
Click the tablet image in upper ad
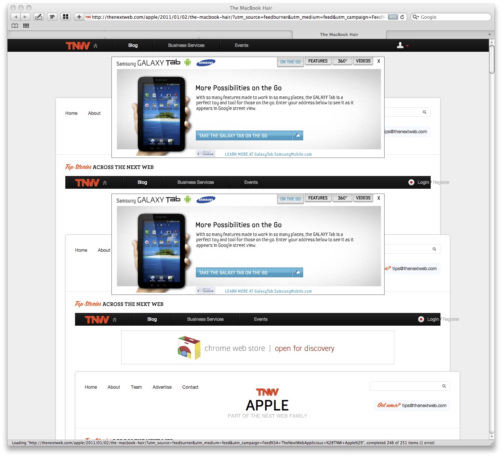pyautogui.click(x=161, y=114)
